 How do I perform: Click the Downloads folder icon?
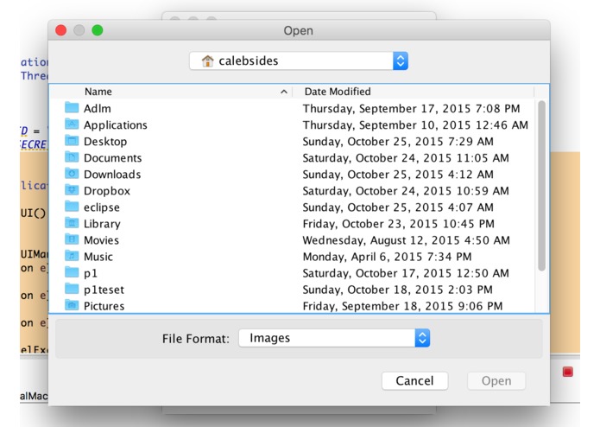click(72, 174)
